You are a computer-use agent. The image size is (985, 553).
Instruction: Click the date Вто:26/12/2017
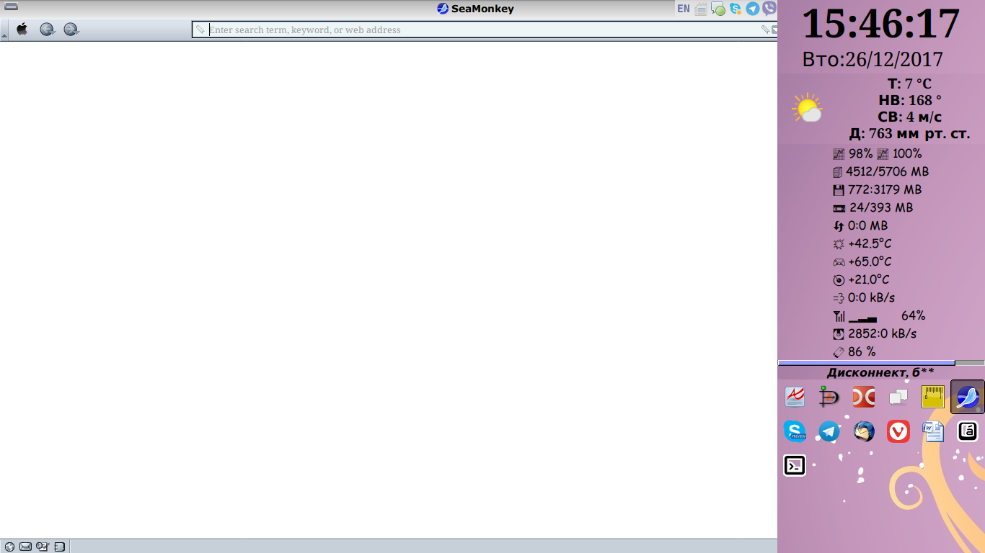point(873,59)
